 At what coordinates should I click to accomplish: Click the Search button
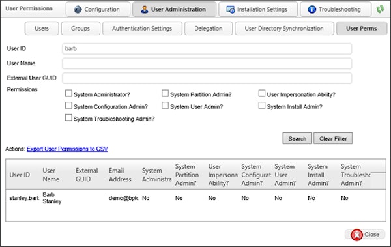click(297, 138)
